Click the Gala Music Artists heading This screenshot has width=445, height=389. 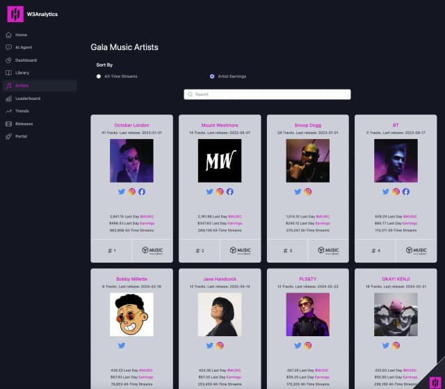[124, 47]
